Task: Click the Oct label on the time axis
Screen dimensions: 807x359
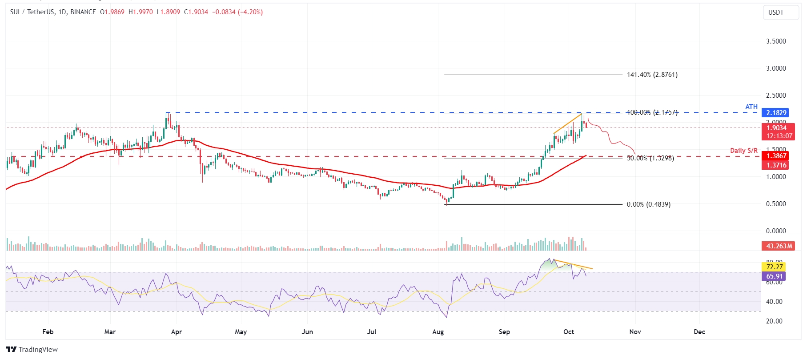Action: (569, 332)
